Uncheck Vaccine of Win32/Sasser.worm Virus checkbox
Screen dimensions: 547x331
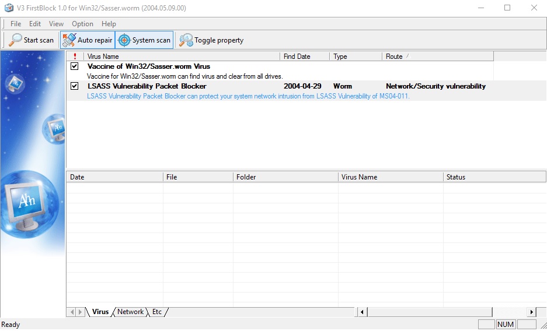(74, 66)
